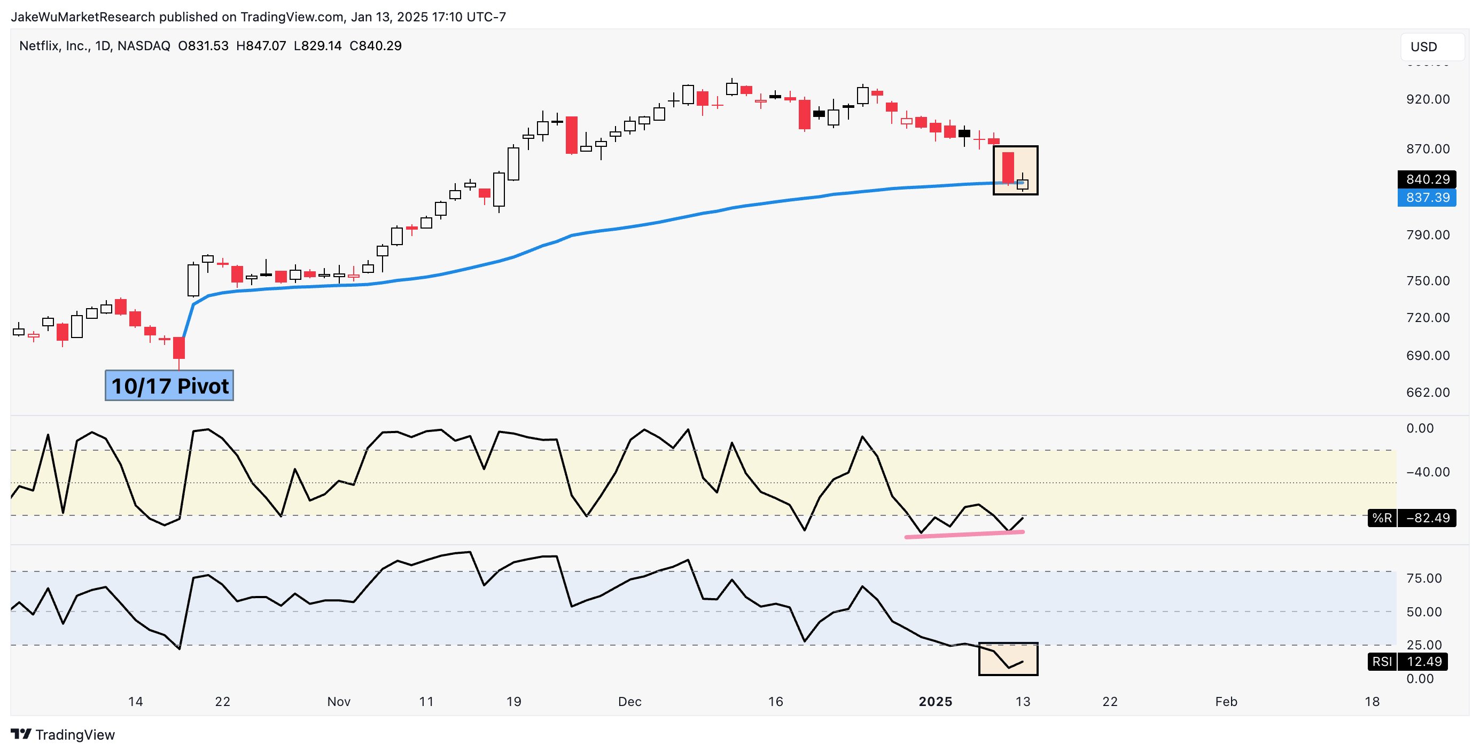Click the 720.00 price axis label
1480x753 pixels.
(x=1428, y=318)
